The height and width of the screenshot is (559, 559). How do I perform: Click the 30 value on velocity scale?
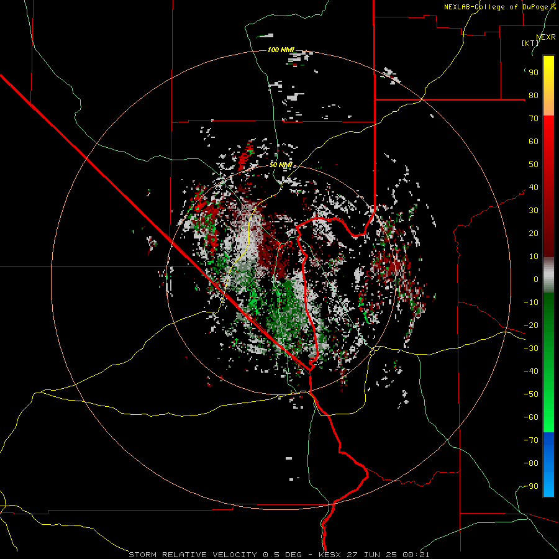[x=534, y=211]
